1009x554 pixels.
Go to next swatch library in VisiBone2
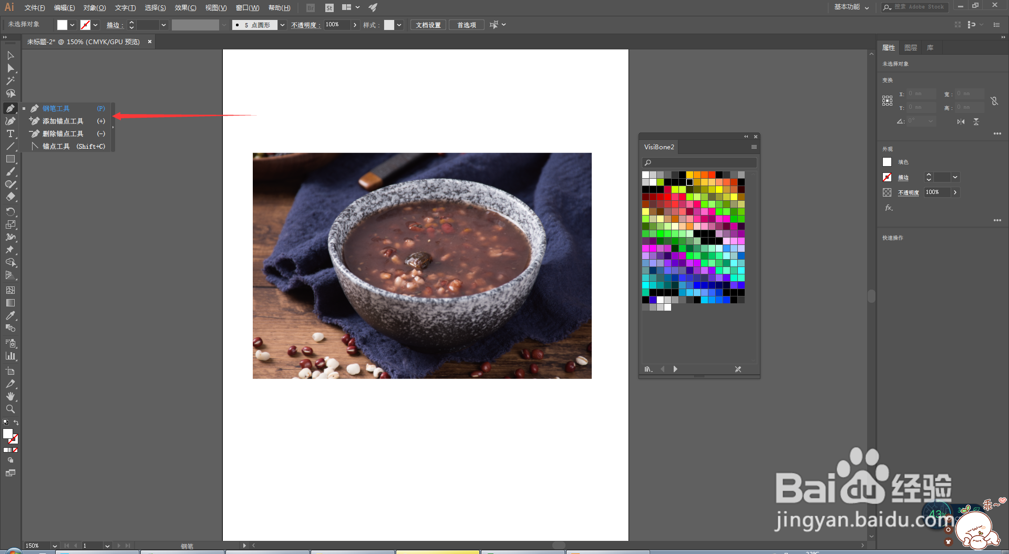675,369
